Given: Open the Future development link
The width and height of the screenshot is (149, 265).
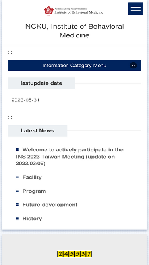Looking at the screenshot, I should [x=50, y=205].
